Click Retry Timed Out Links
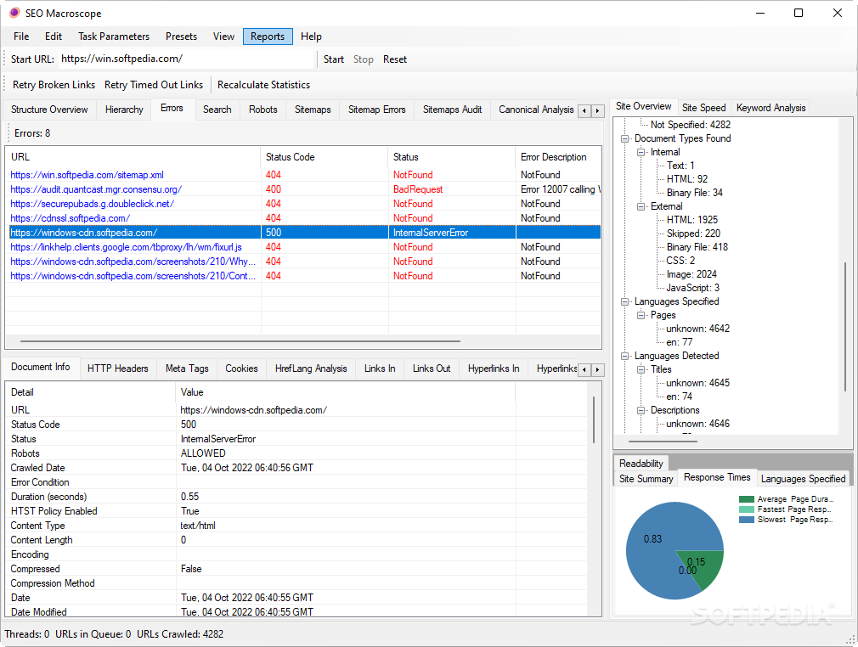Image resolution: width=858 pixels, height=647 pixels. coord(154,85)
